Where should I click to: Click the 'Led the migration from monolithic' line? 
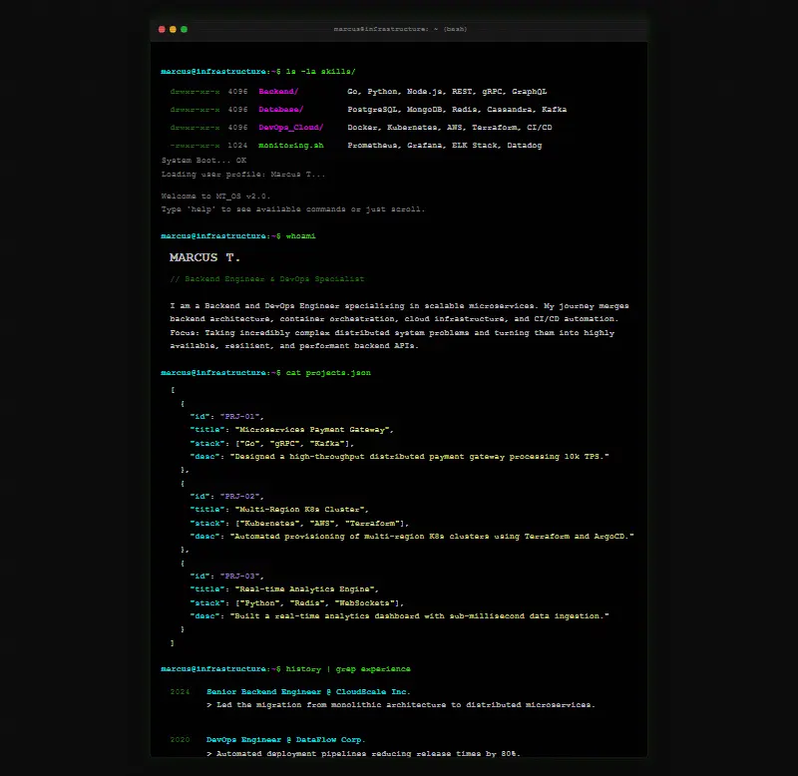coord(401,705)
